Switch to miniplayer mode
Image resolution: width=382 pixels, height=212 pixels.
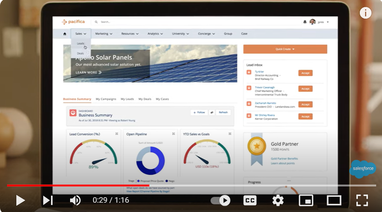click(306, 200)
